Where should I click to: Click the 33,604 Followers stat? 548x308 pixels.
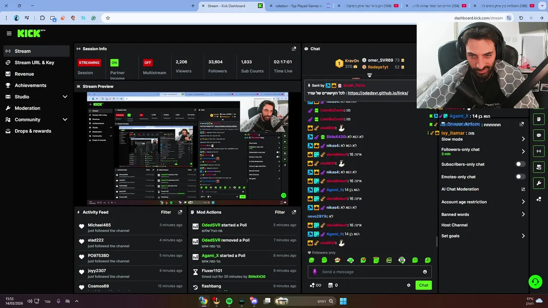[x=217, y=66]
